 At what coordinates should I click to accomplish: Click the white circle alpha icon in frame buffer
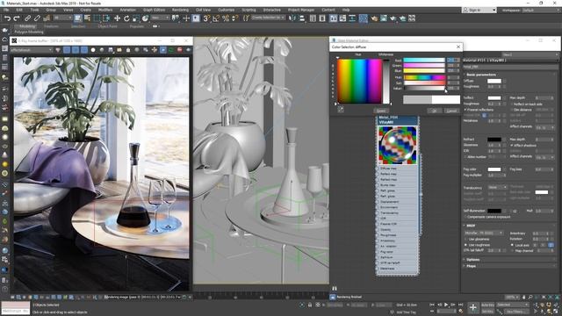[x=93, y=50]
